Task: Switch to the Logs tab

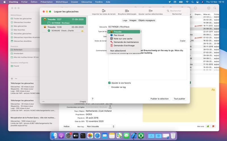Action: (125, 20)
